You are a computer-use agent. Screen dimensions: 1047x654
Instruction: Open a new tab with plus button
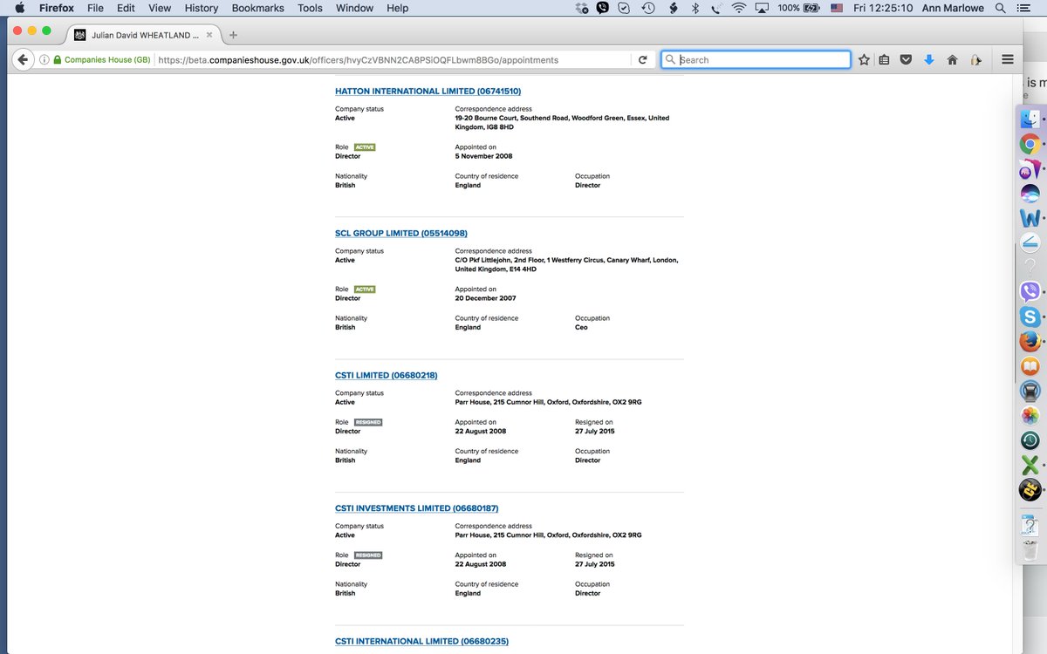[233, 35]
